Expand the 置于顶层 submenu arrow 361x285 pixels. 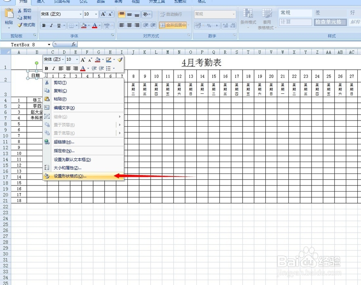120,125
